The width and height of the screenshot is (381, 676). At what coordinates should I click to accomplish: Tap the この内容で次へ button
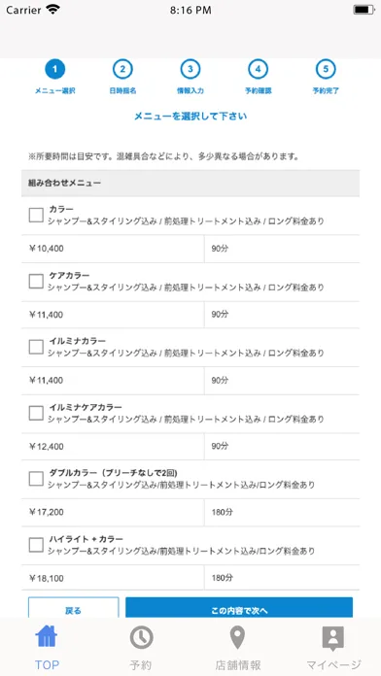(x=239, y=607)
